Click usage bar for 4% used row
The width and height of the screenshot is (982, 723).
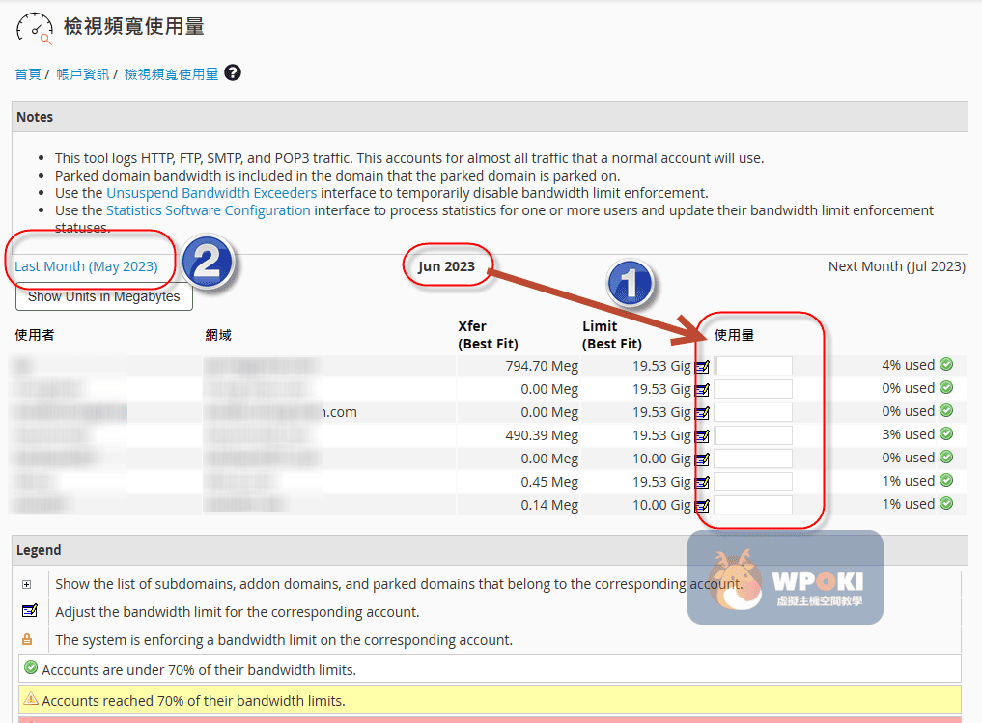point(753,366)
